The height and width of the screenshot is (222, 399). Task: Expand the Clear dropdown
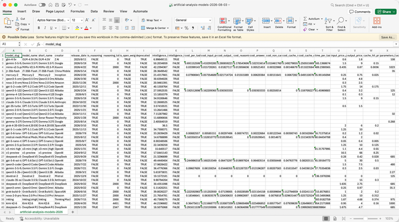pyautogui.click(x=318, y=29)
